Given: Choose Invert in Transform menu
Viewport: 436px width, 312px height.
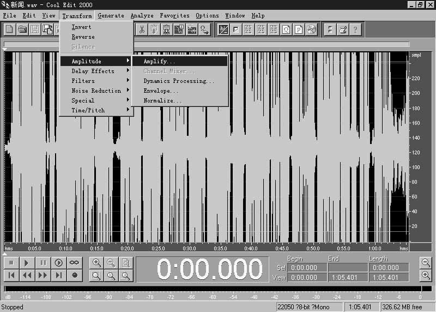Looking at the screenshot, I should click(82, 27).
